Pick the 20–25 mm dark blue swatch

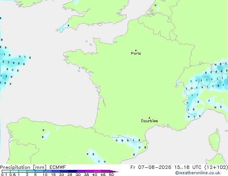[x=64, y=171]
